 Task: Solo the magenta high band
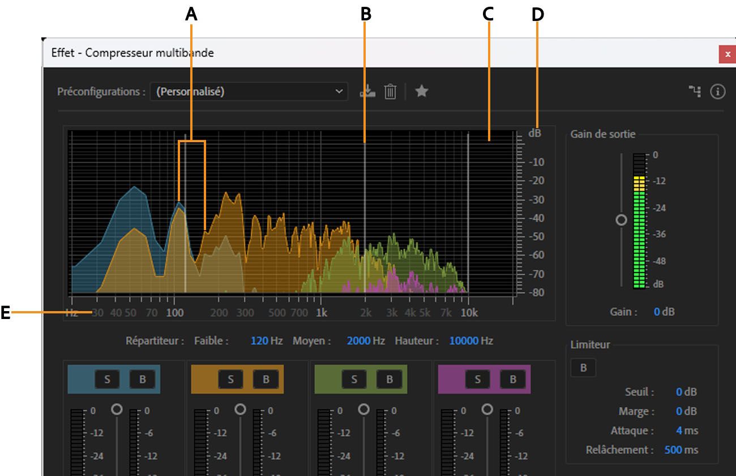coord(477,380)
